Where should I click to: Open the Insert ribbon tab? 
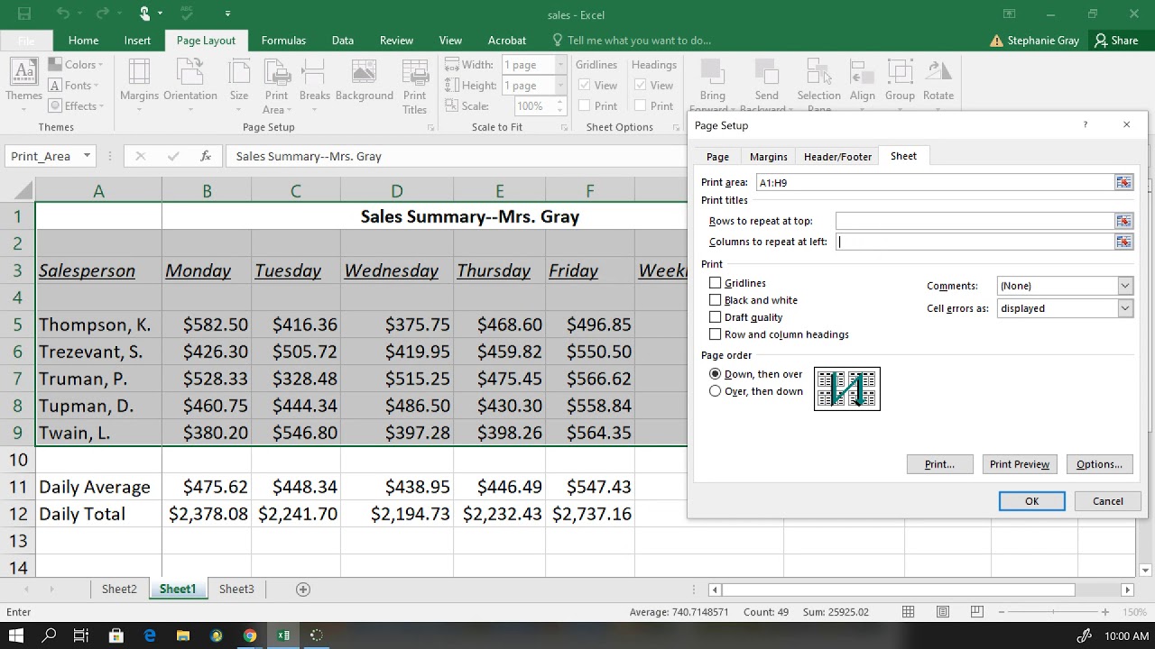(x=137, y=41)
